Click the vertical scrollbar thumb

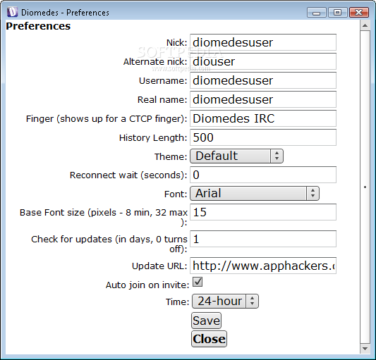[365, 187]
